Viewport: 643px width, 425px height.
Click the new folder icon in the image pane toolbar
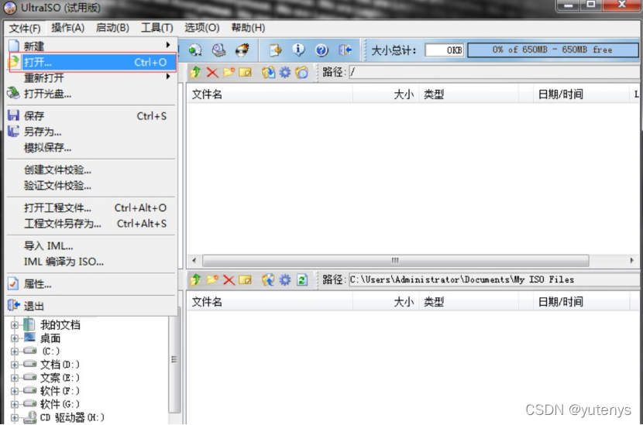229,73
